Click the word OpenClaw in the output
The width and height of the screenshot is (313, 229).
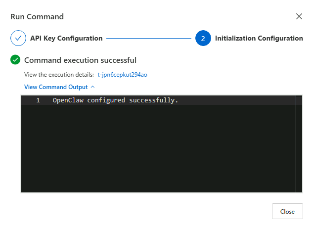pos(68,100)
